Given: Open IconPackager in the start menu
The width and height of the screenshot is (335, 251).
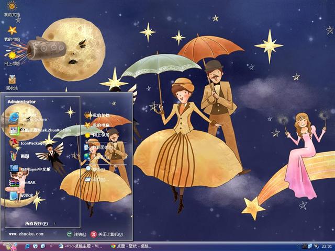Looking at the screenshot, I should 31,142.
